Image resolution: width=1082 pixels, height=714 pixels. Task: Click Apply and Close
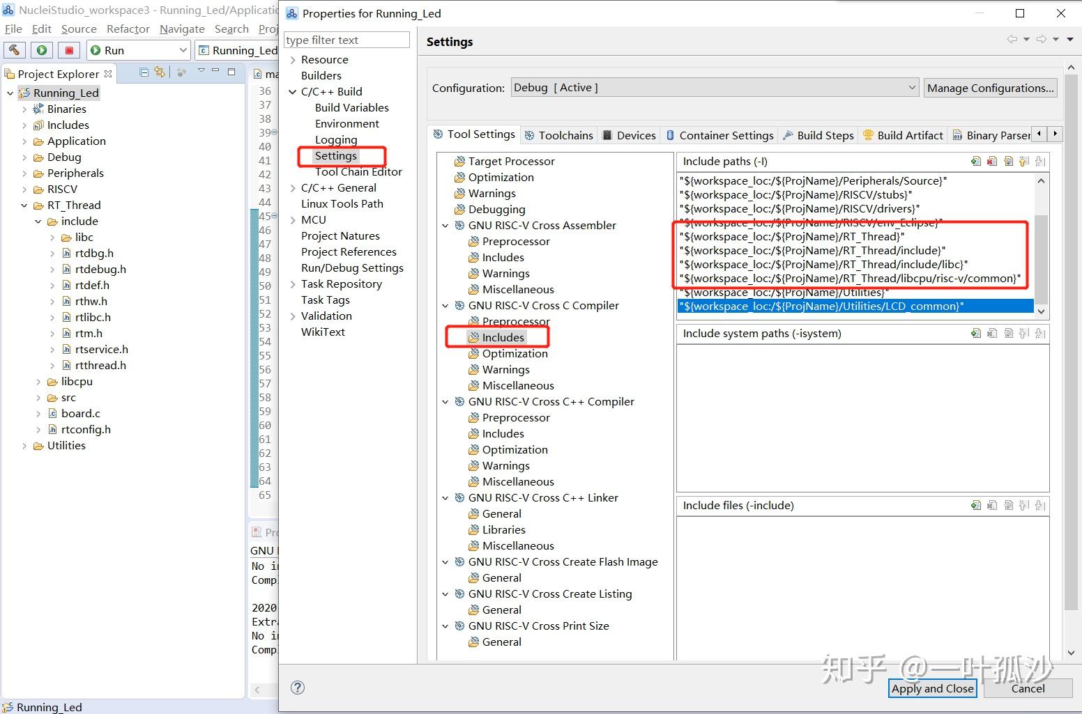933,688
